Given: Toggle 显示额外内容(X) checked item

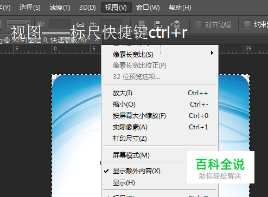Looking at the screenshot, I should 145,171.
